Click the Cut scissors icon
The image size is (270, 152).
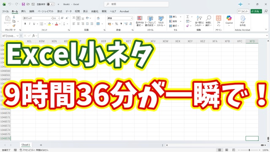14,17
